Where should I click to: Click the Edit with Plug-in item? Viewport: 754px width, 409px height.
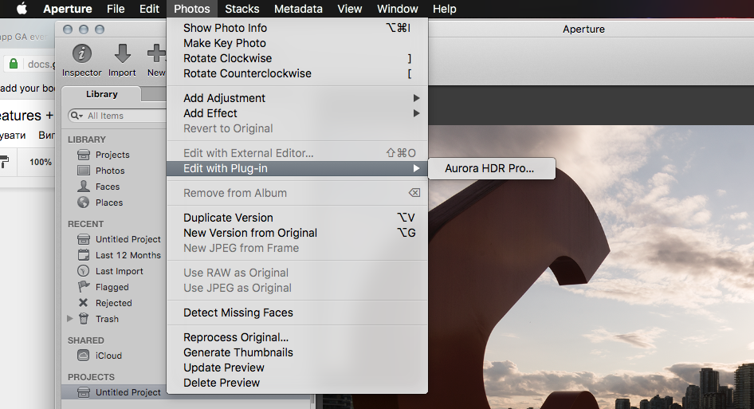coord(297,168)
